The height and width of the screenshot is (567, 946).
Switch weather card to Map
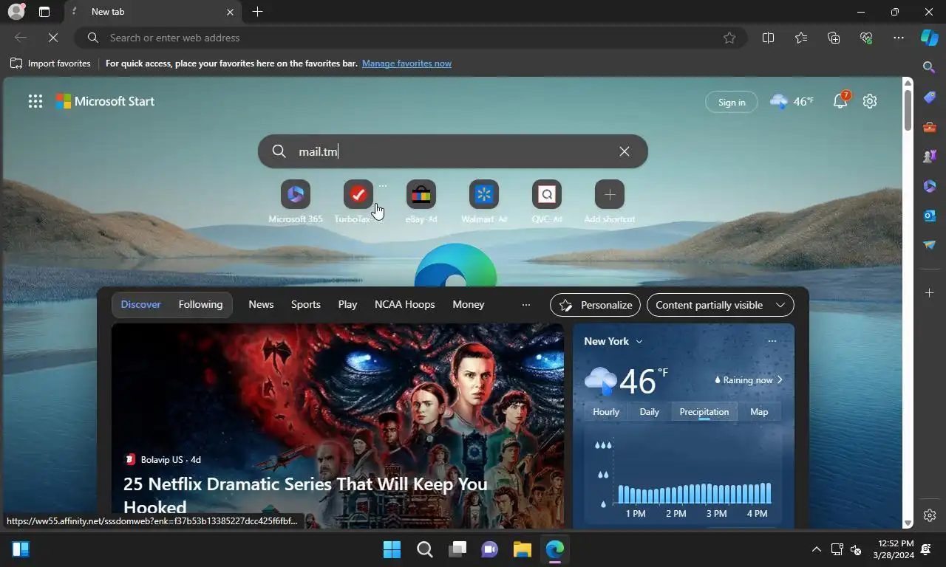pyautogui.click(x=759, y=412)
